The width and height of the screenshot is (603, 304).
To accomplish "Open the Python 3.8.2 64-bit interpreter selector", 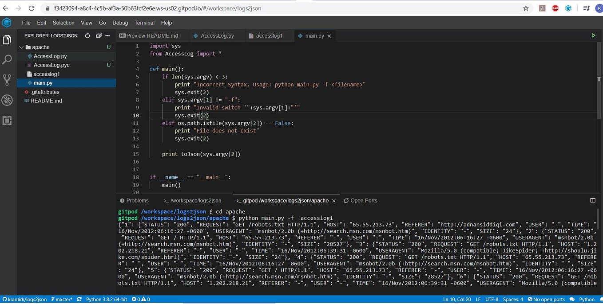I will [x=107, y=300].
